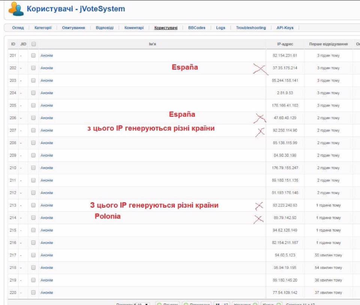
Task: Sort by Перше відвідування column header
Action: click(328, 44)
